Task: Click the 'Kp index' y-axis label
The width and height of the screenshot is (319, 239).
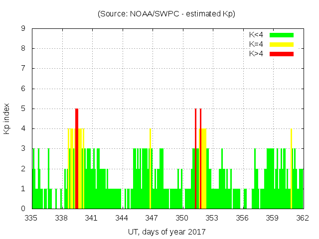Action: pyautogui.click(x=7, y=119)
